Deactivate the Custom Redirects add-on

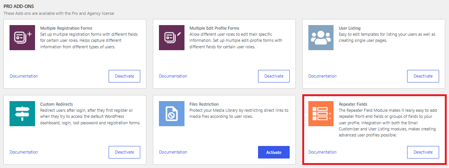click(x=125, y=152)
